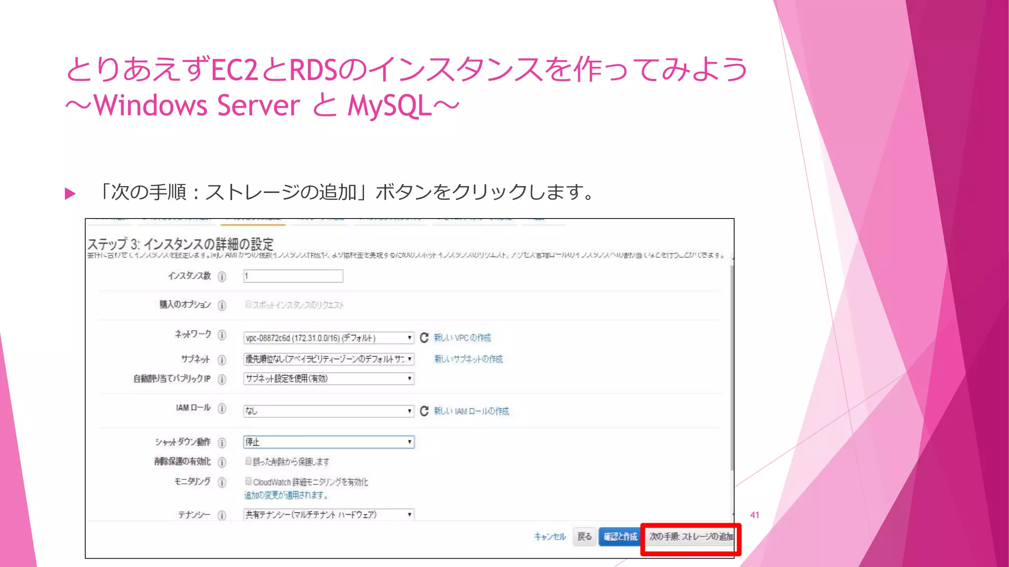Image resolution: width=1009 pixels, height=567 pixels.
Task: Click info icon next to 削除保護の有効化
Action: [x=222, y=462]
